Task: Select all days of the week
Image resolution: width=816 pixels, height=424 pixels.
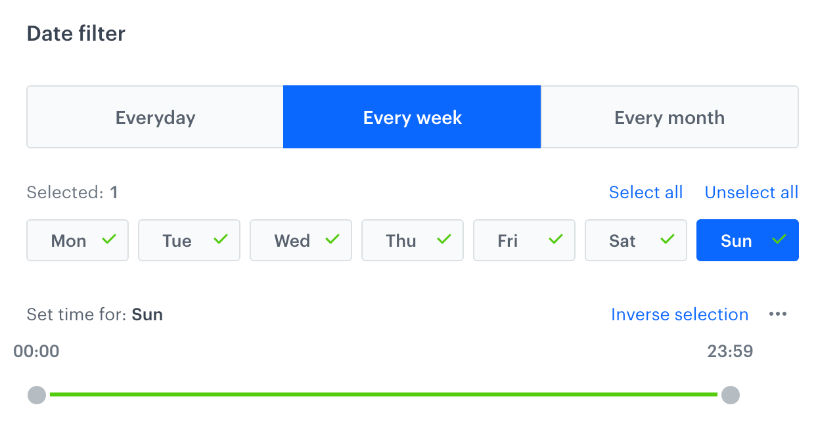Action: 646,192
